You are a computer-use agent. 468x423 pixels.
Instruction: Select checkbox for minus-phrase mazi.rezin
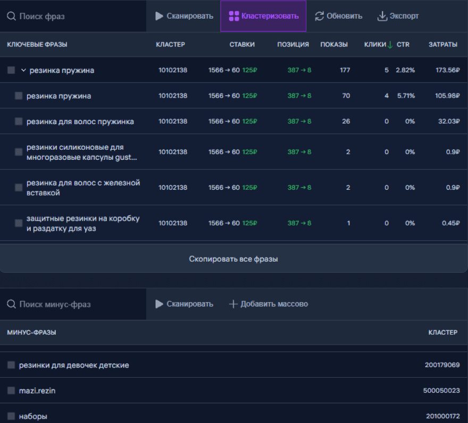(x=11, y=391)
